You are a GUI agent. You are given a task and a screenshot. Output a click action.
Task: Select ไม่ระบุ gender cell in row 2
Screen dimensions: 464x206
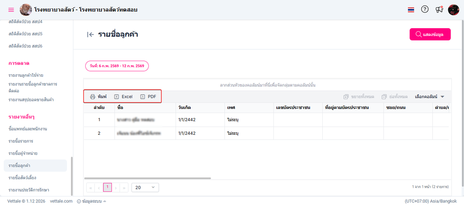click(249, 133)
